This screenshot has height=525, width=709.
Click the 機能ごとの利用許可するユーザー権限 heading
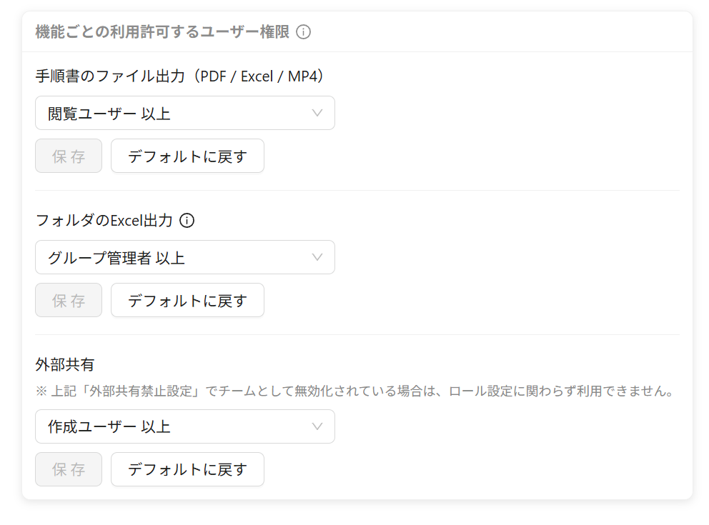(162, 32)
